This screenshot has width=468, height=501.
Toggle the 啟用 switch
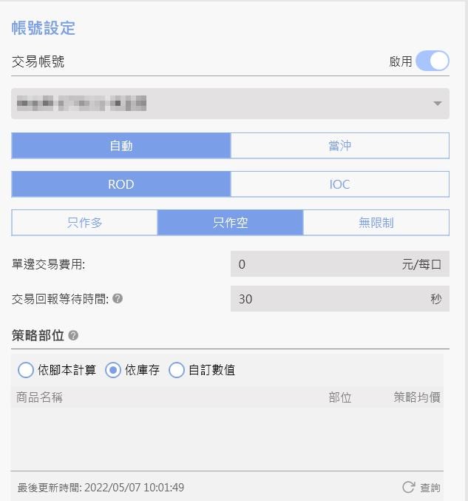pyautogui.click(x=433, y=61)
